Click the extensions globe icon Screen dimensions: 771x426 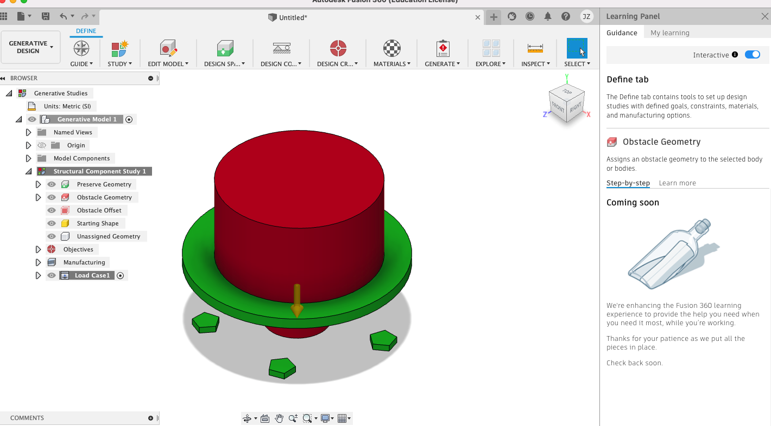pos(512,17)
